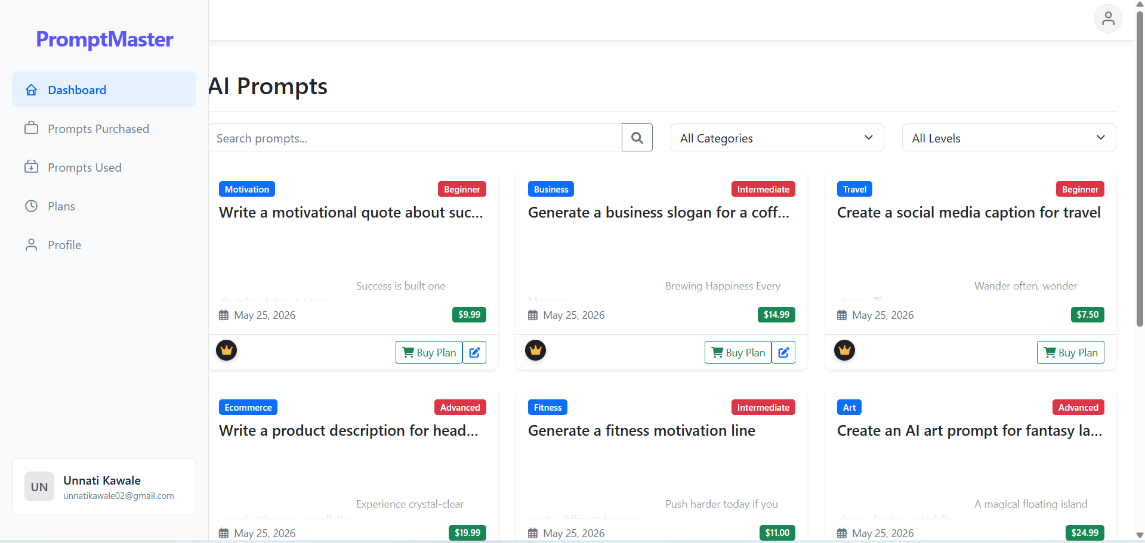Click the $14.99 price tag
The image size is (1145, 543).
(x=776, y=314)
